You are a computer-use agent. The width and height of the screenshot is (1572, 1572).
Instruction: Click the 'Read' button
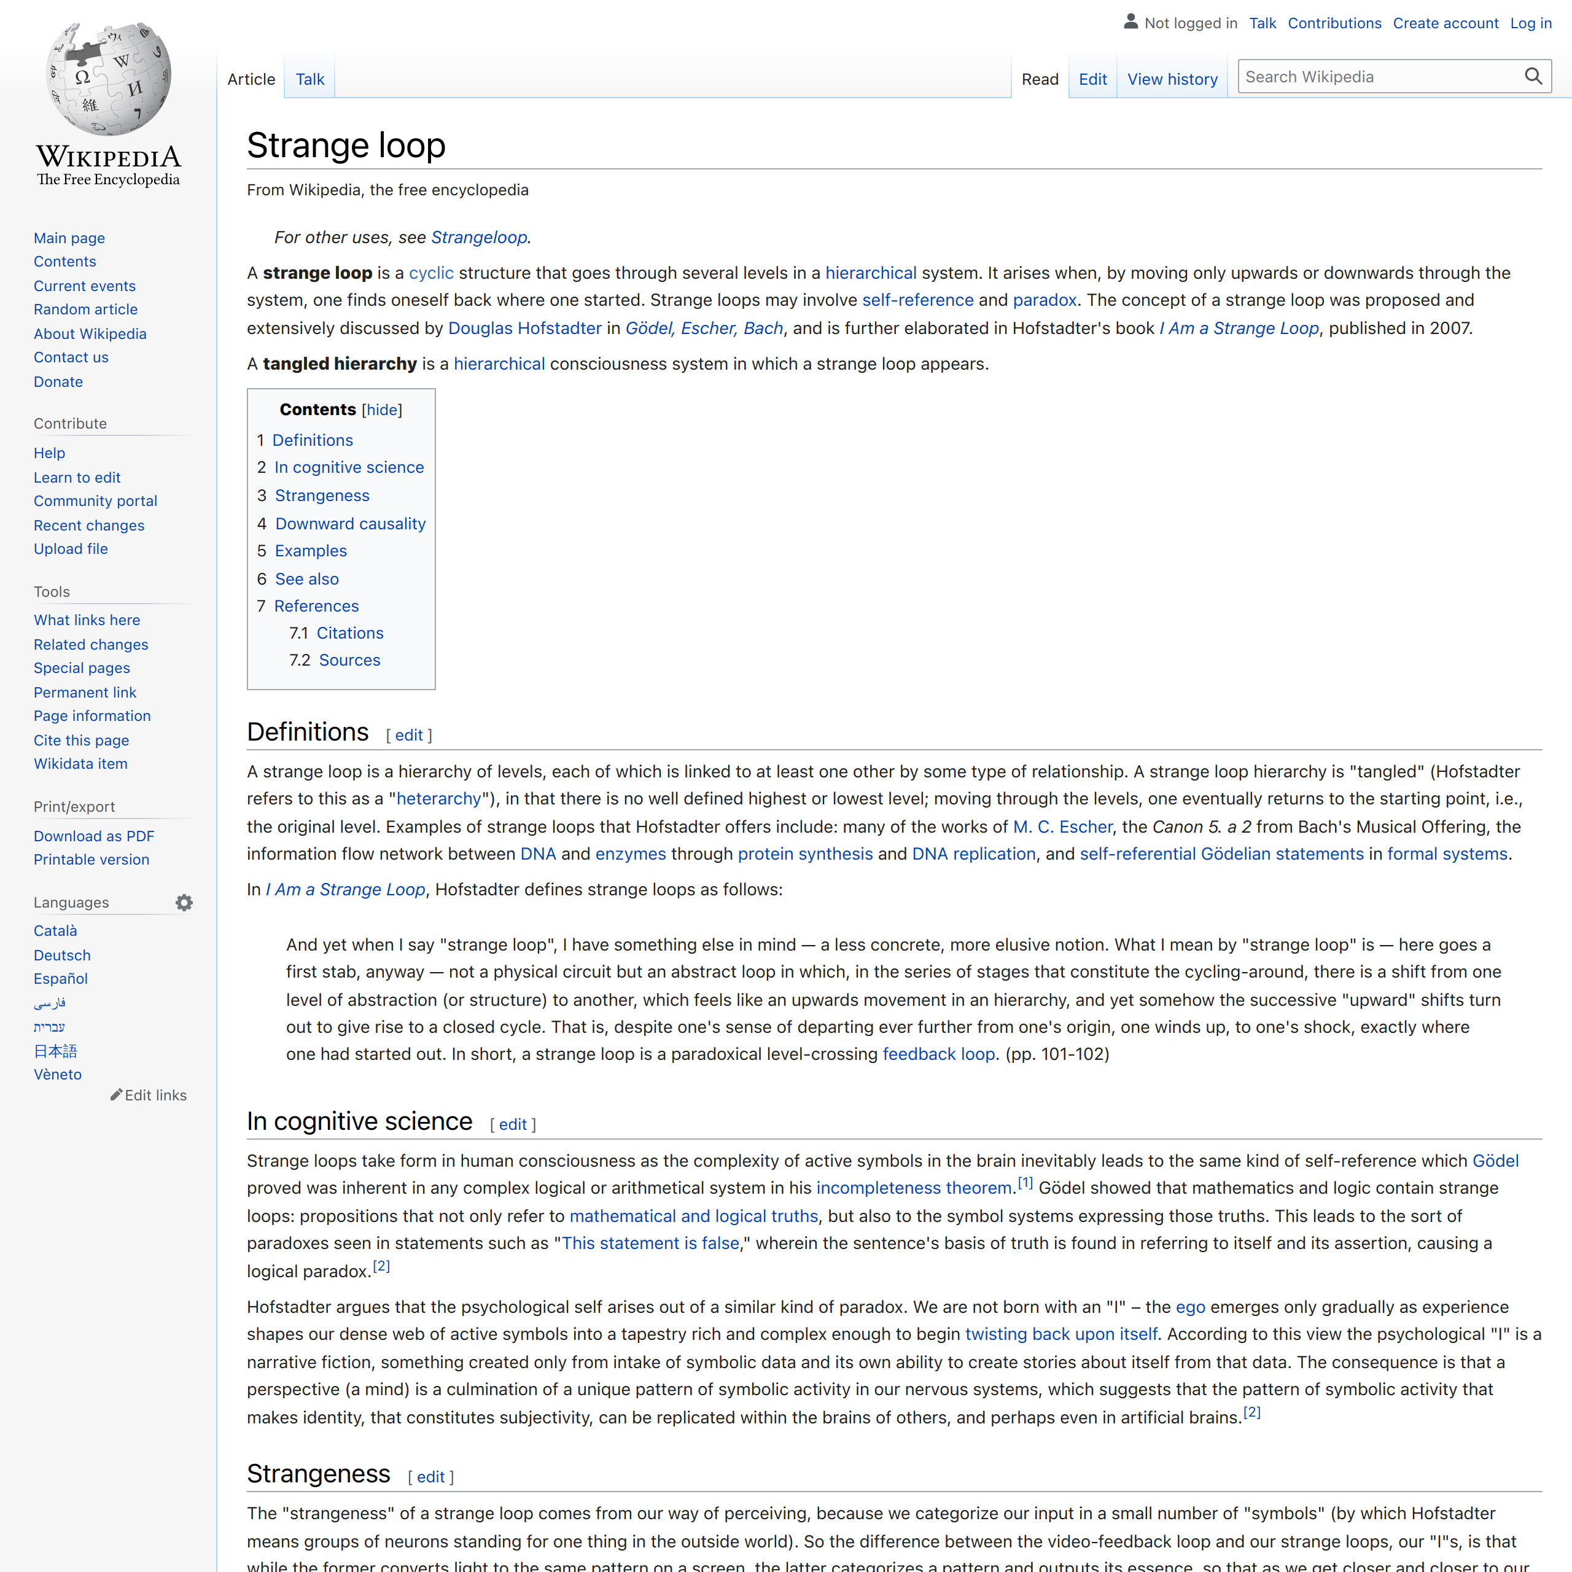[1035, 79]
